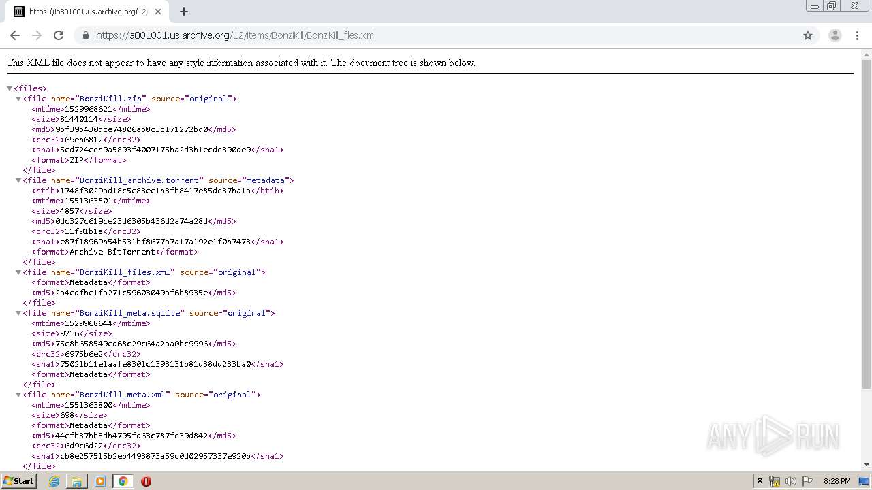This screenshot has height=490, width=872.
Task: Click the mtime value 1529968621
Action: [89, 109]
